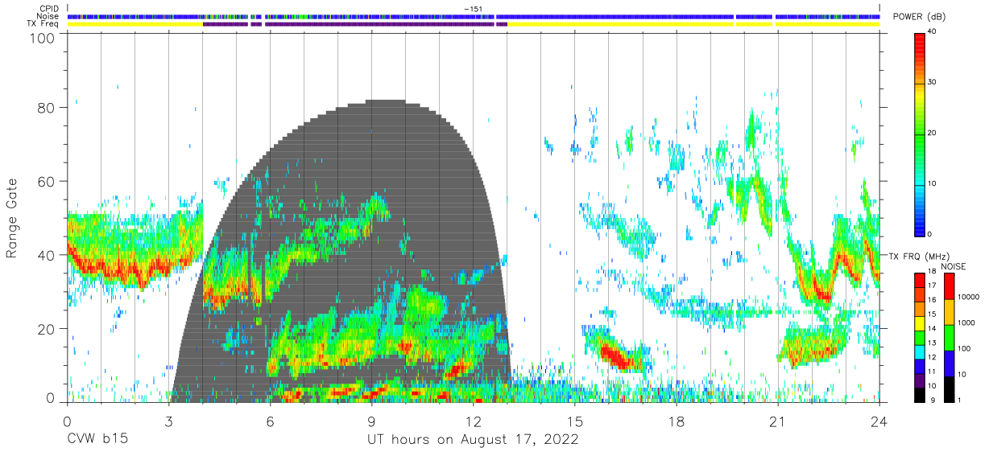Screen dimensions: 989x456
Task: Click the 6 tick on UT hours axis
Action: 271,421
